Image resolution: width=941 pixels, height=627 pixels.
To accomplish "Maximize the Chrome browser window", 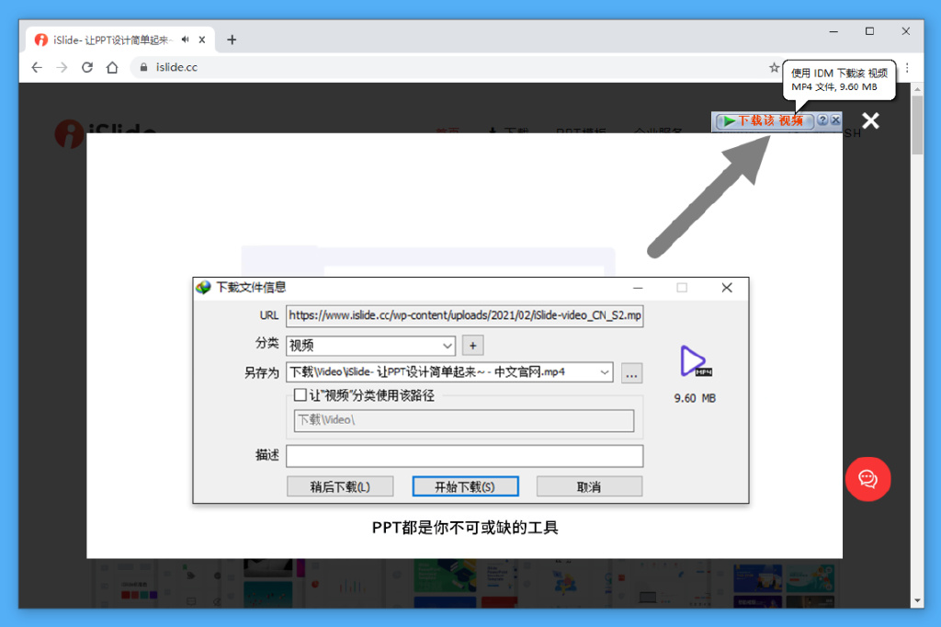I will coord(869,31).
